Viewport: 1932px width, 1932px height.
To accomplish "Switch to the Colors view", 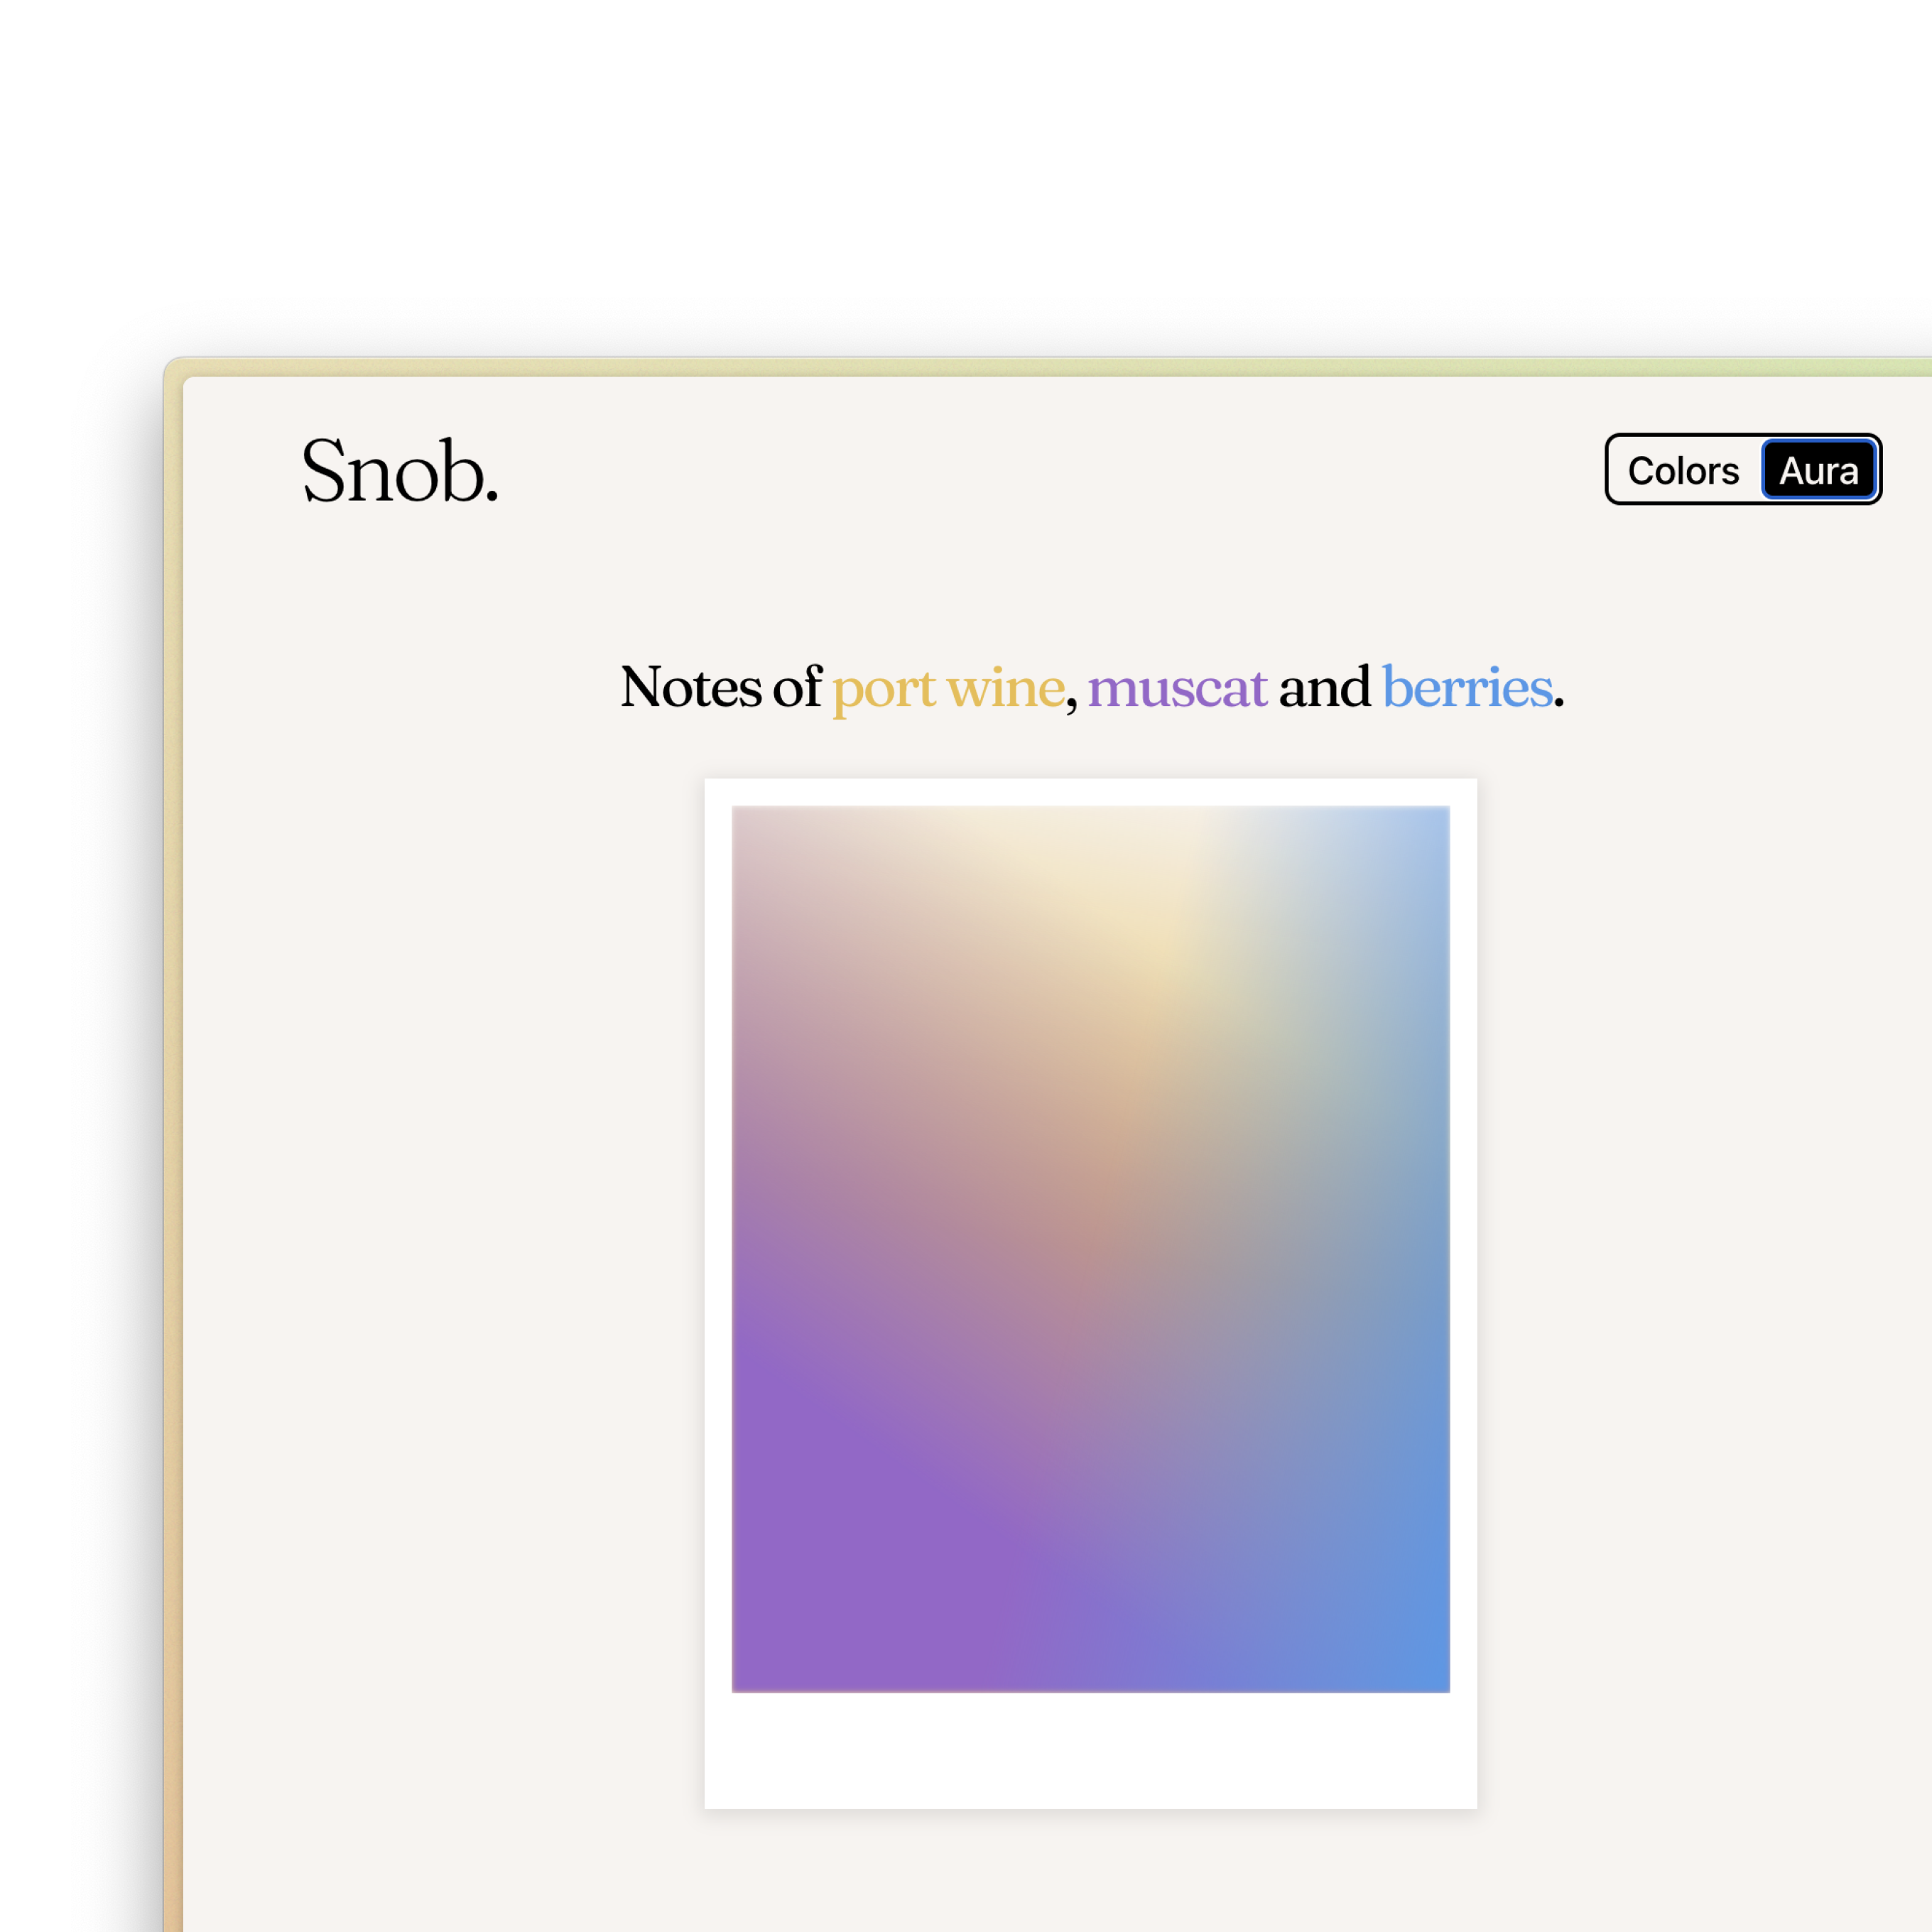I will point(1683,470).
